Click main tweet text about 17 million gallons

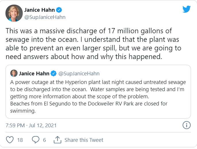(93, 44)
